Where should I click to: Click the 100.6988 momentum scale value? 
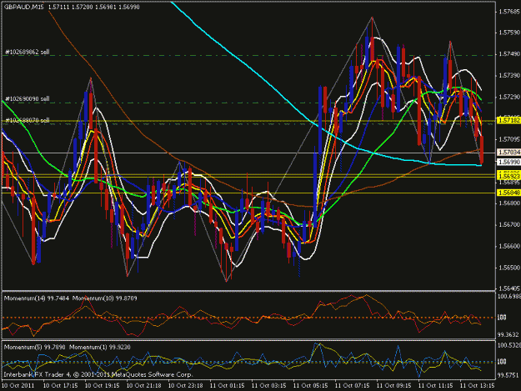508,296
